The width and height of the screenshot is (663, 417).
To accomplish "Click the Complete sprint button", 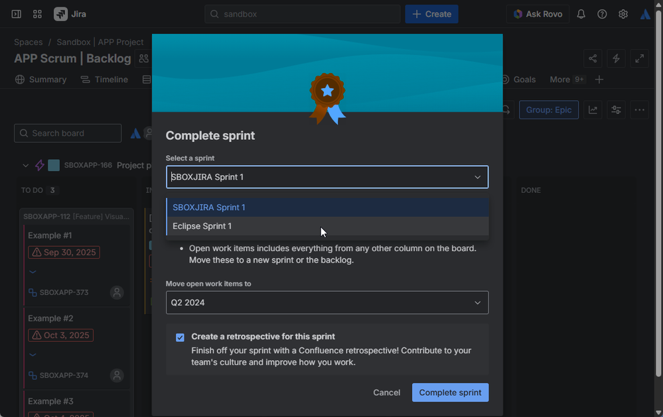I will [x=451, y=392].
